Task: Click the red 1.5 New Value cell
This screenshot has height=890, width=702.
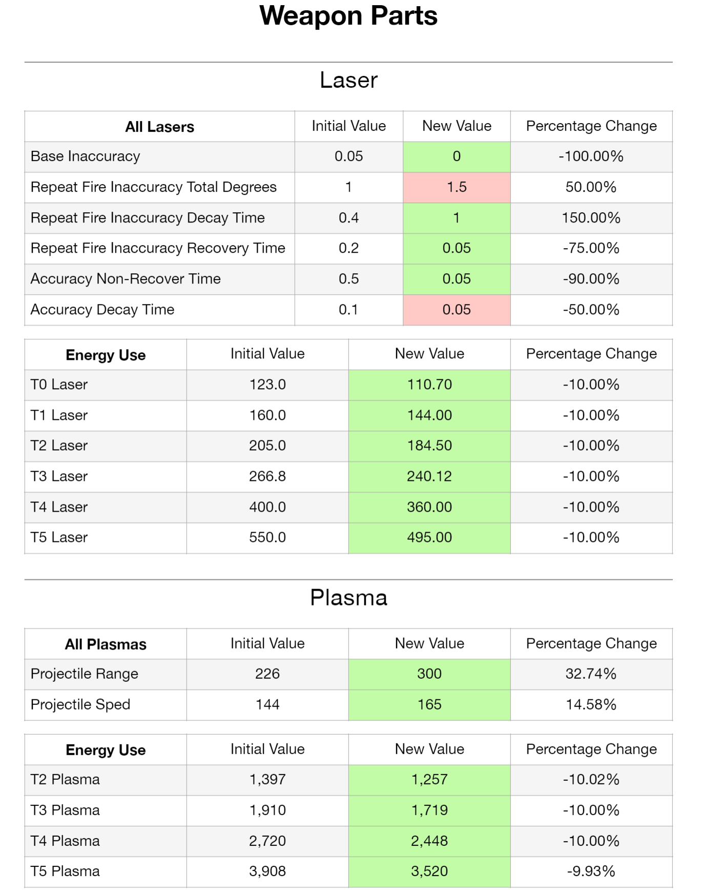Action: [457, 187]
